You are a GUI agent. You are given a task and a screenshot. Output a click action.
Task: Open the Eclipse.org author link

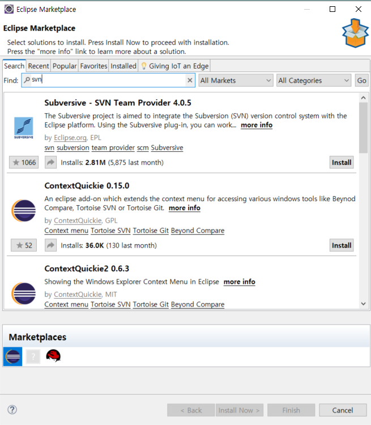70,138
